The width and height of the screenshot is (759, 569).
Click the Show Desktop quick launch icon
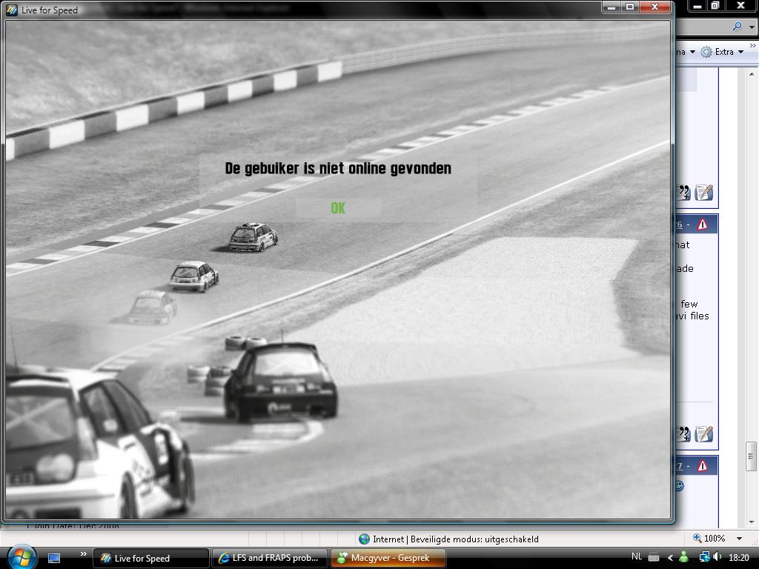(x=53, y=558)
